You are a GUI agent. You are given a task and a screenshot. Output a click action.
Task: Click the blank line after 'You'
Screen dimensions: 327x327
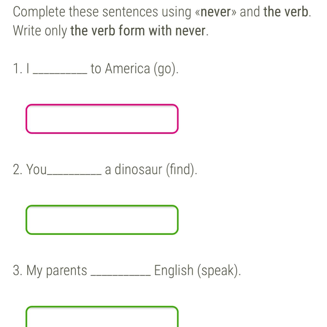74,174
